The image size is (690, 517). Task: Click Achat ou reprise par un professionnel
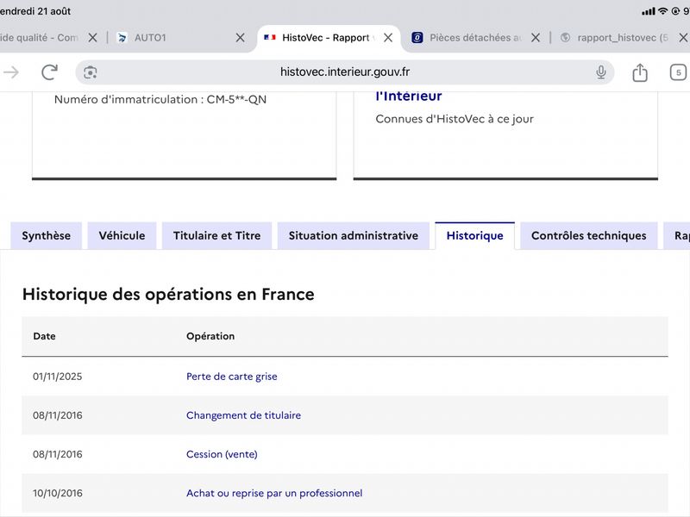274,493
